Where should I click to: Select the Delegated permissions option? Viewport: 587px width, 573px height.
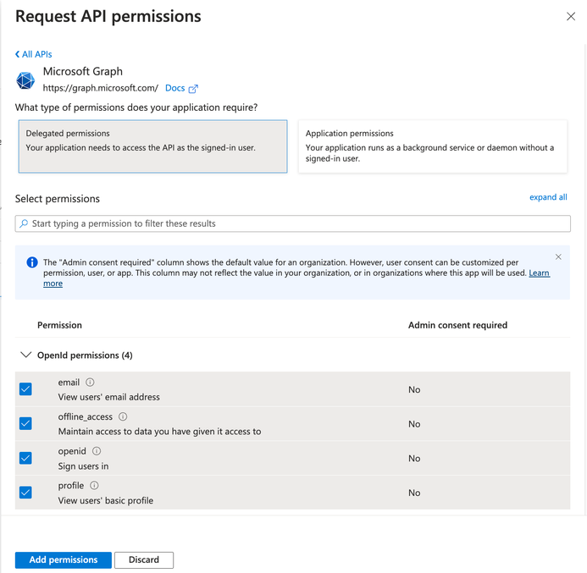152,146
